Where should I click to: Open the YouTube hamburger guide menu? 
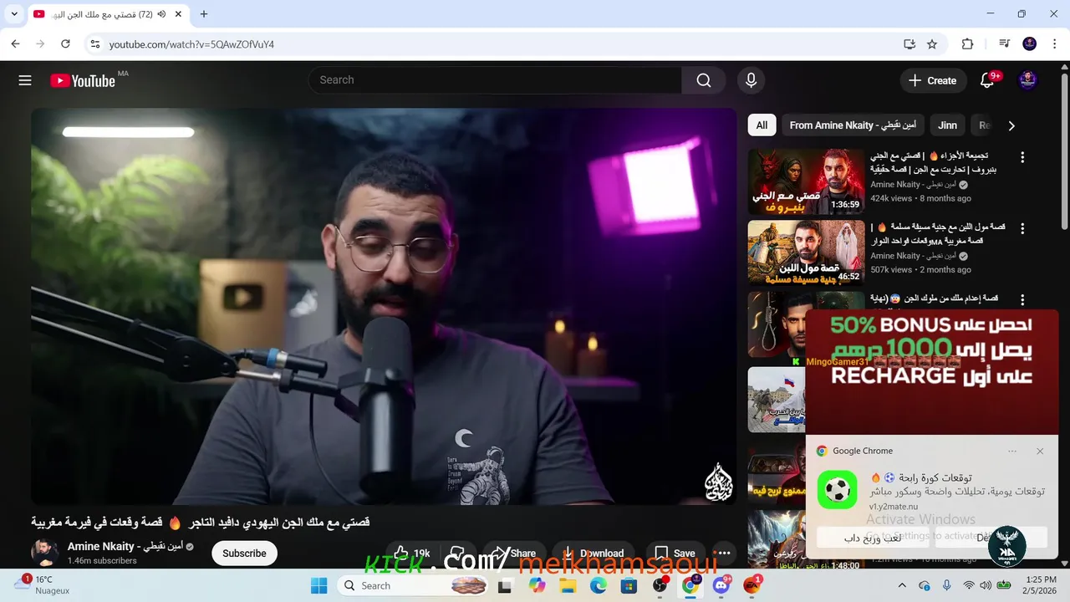(25, 80)
